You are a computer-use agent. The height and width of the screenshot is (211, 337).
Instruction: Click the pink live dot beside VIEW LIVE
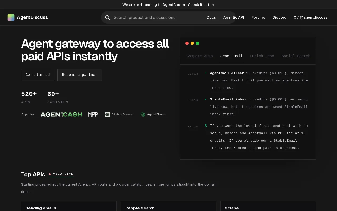pyautogui.click(x=50, y=174)
